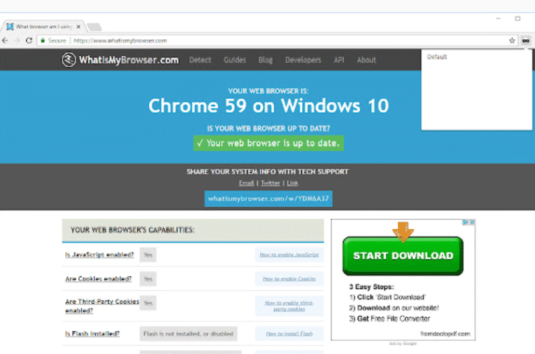Click the extension icon in browser toolbar
The image size is (535, 354).
pos(526,41)
